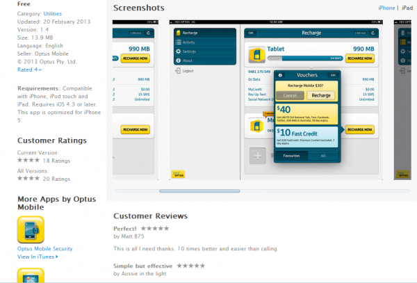
Task: Click the Tablet data usage progress bar
Action: click(x=305, y=58)
